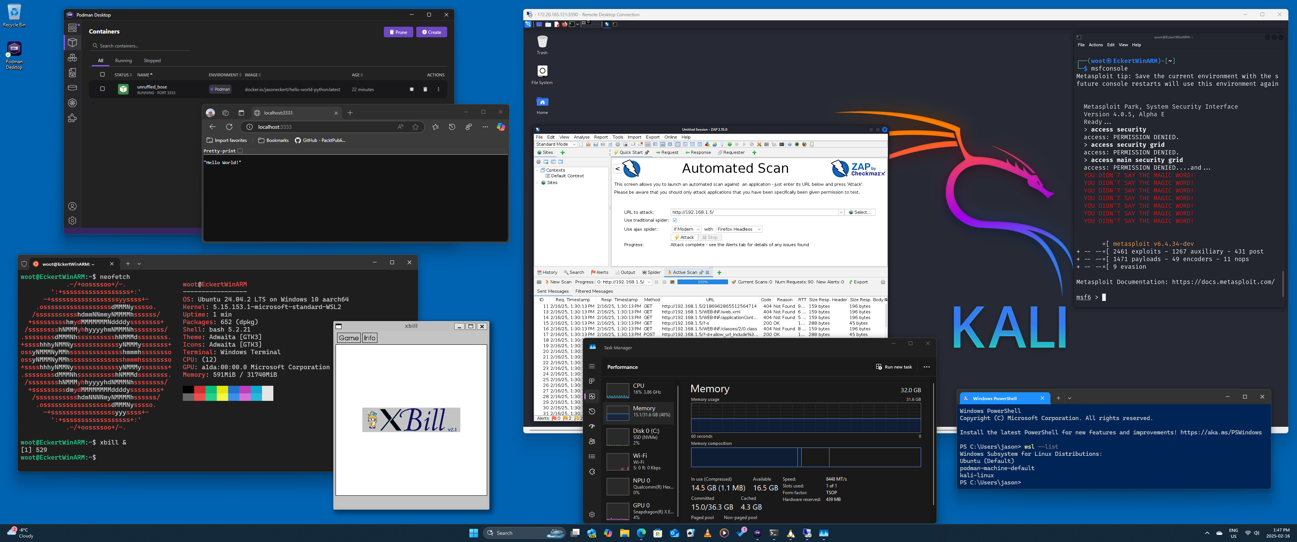The image size is (1297, 542).
Task: Check the unruffled_bose container row checkbox
Action: [102, 88]
